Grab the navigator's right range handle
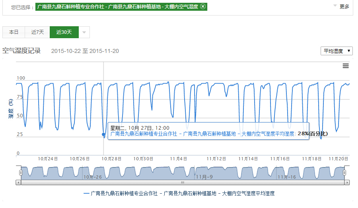358x208 pixels. point(344,173)
